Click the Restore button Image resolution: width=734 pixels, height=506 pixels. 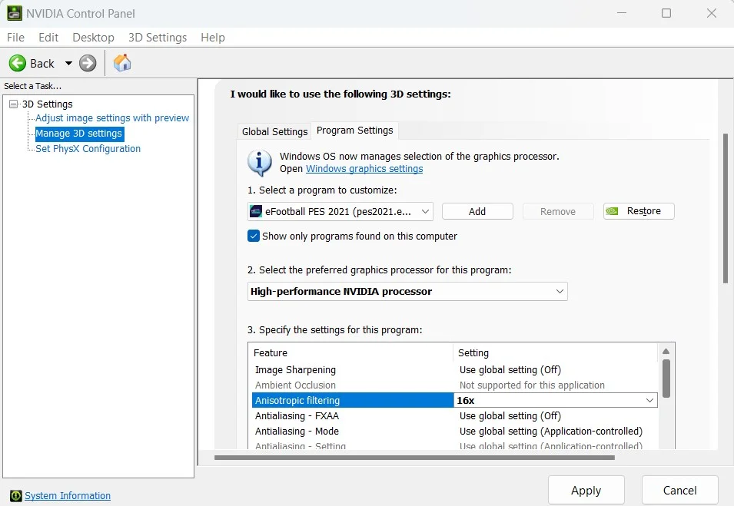[639, 211]
